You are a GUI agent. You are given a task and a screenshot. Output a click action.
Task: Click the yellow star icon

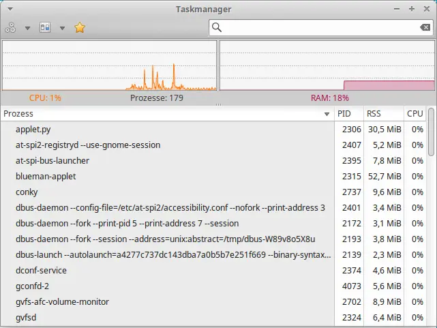(80, 28)
